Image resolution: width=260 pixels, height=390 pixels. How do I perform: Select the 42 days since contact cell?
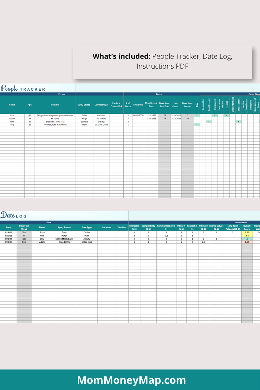point(188,118)
